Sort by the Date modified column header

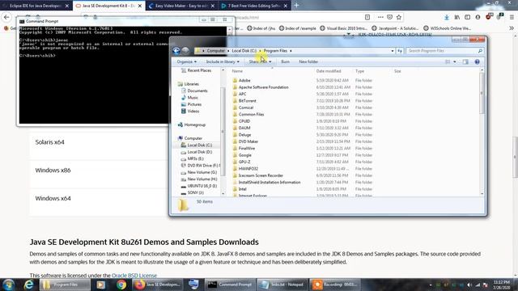329,71
